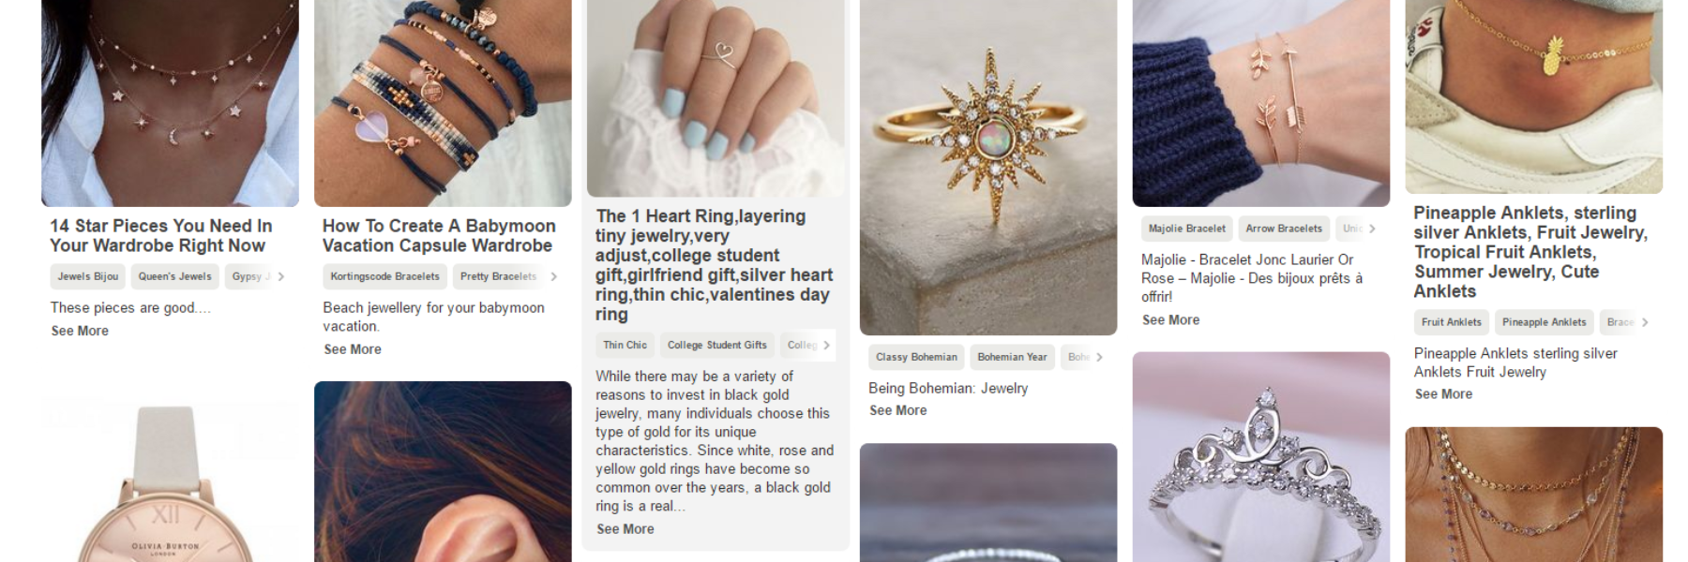Choose the Fruit Anklets tag
Screen dimensions: 1688x562
[x=1451, y=322]
